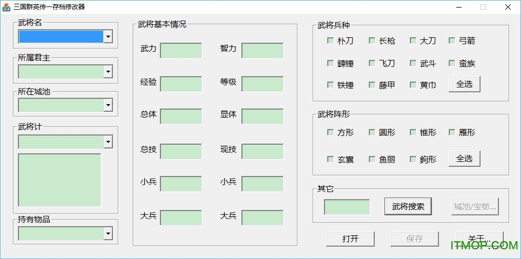Enable the 朴刀 troop checkbox
Viewport: 521px width, 259px height.
[x=330, y=40]
